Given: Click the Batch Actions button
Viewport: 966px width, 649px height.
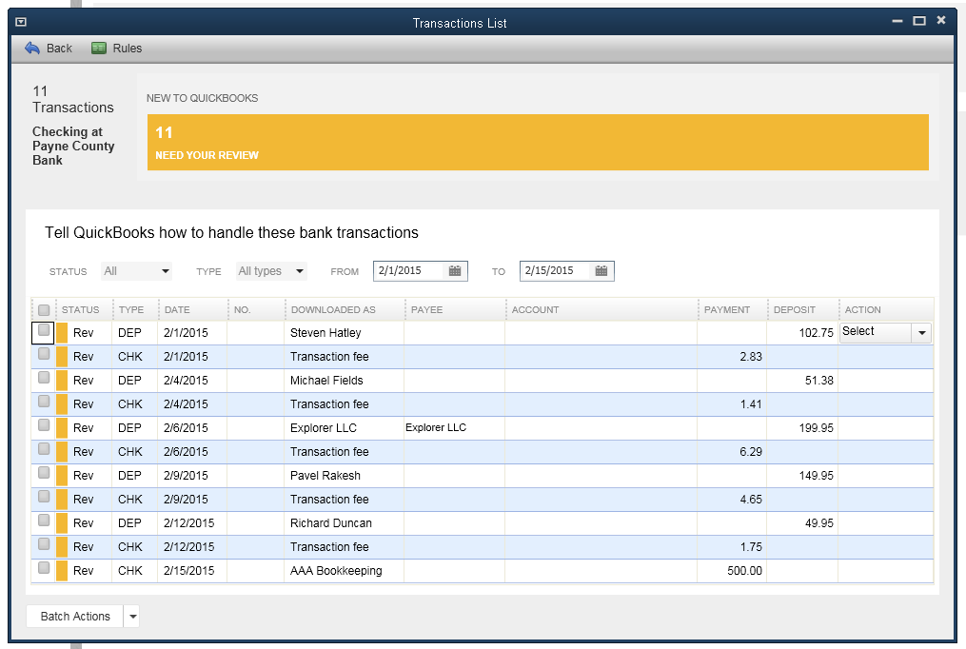Looking at the screenshot, I should [x=75, y=617].
